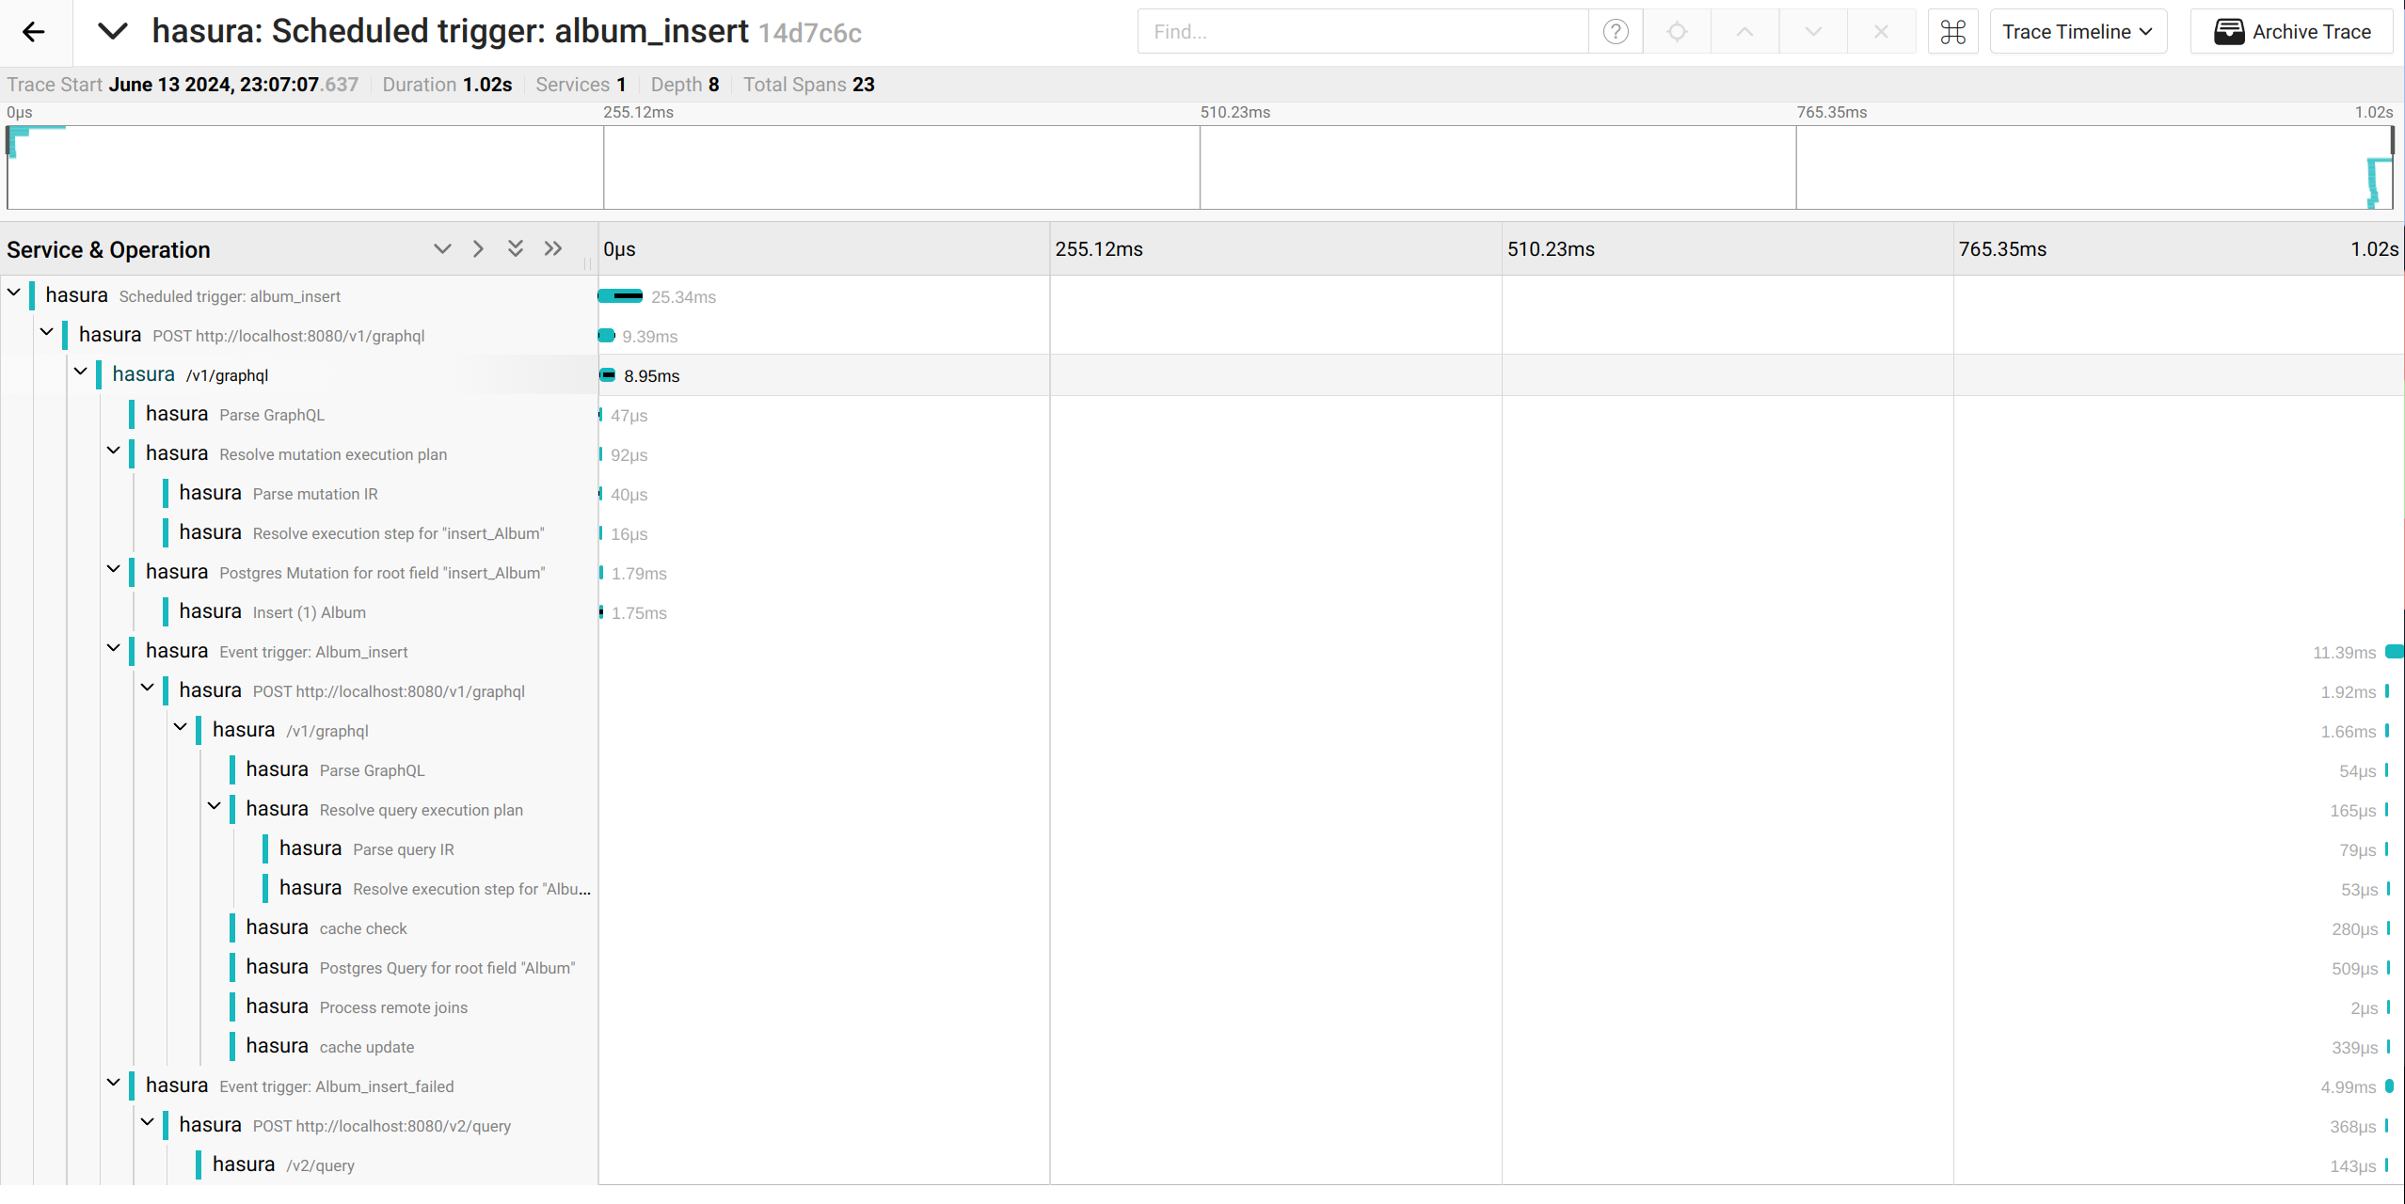Image resolution: width=2405 pixels, height=1204 pixels.
Task: Expand the hasura Scheduled trigger row
Action: coord(14,296)
